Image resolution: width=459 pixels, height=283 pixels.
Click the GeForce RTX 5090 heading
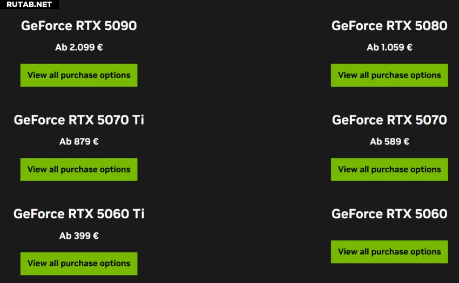point(79,26)
